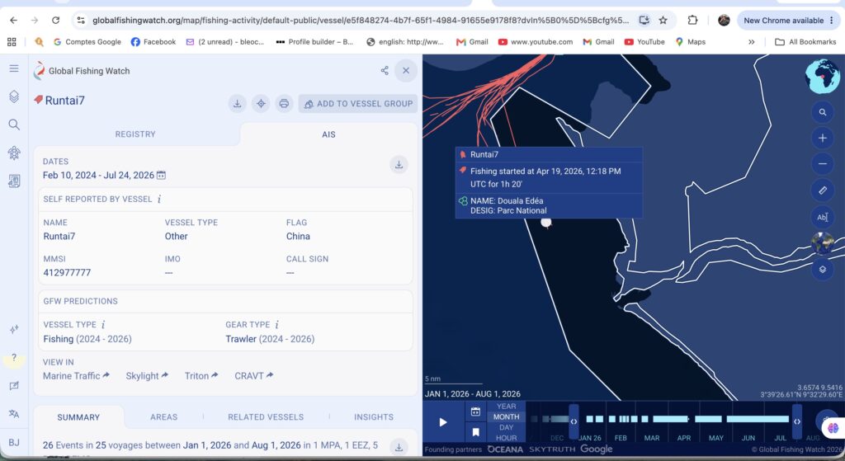
Task: Click the APR activity bar in timeline
Action: point(670,419)
